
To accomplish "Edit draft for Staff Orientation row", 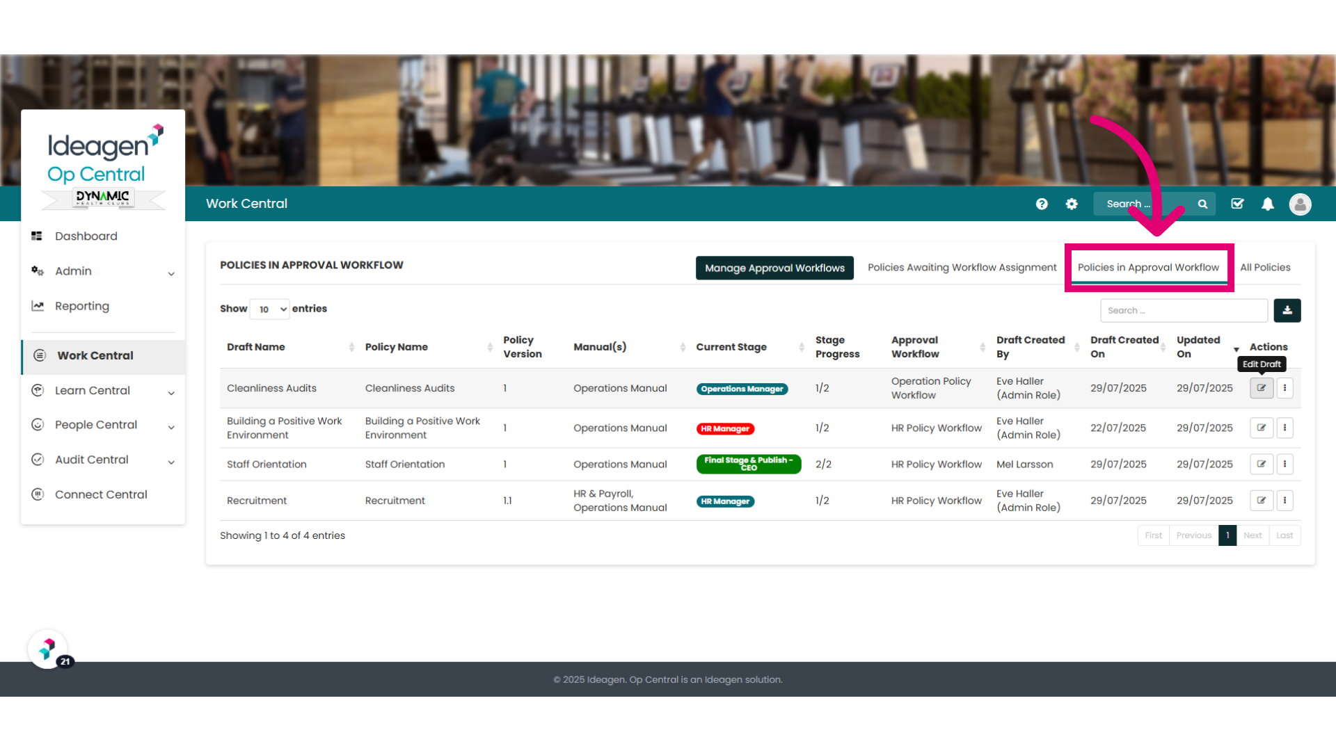I will [x=1262, y=464].
